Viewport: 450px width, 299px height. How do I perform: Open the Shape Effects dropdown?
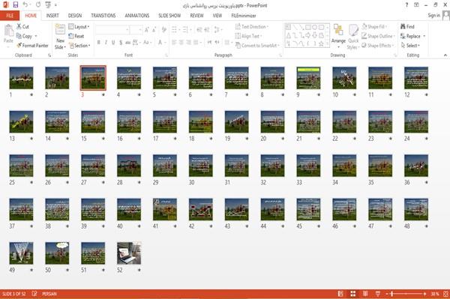[x=377, y=45]
